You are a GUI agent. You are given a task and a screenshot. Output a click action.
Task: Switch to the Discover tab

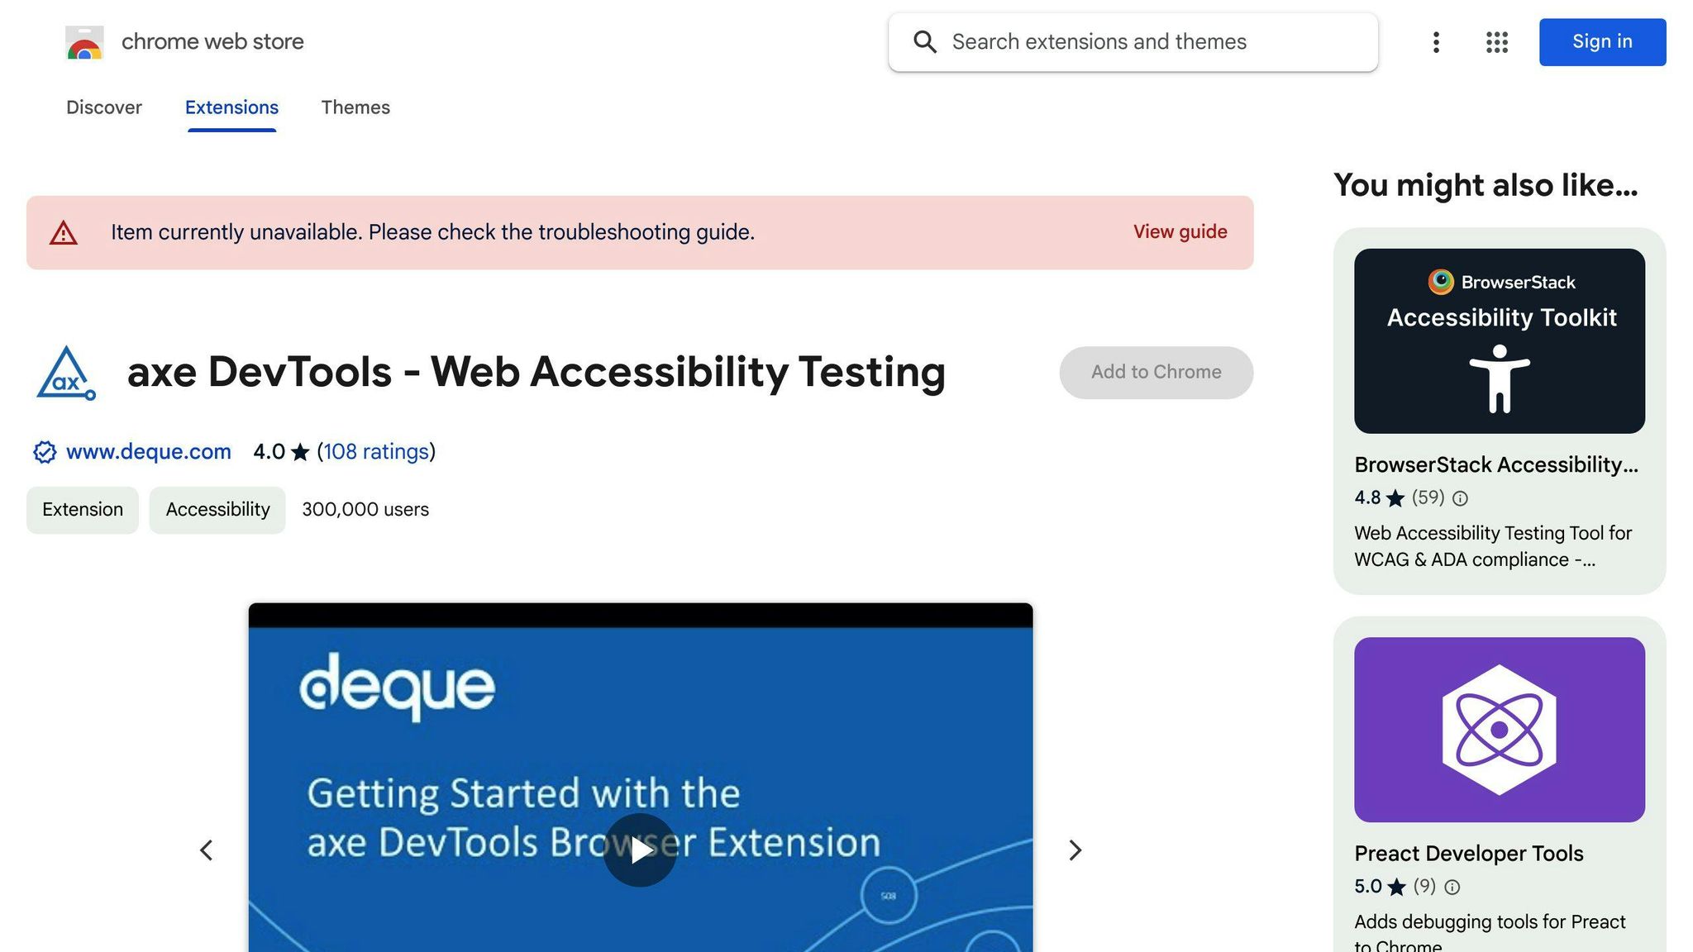pyautogui.click(x=104, y=107)
